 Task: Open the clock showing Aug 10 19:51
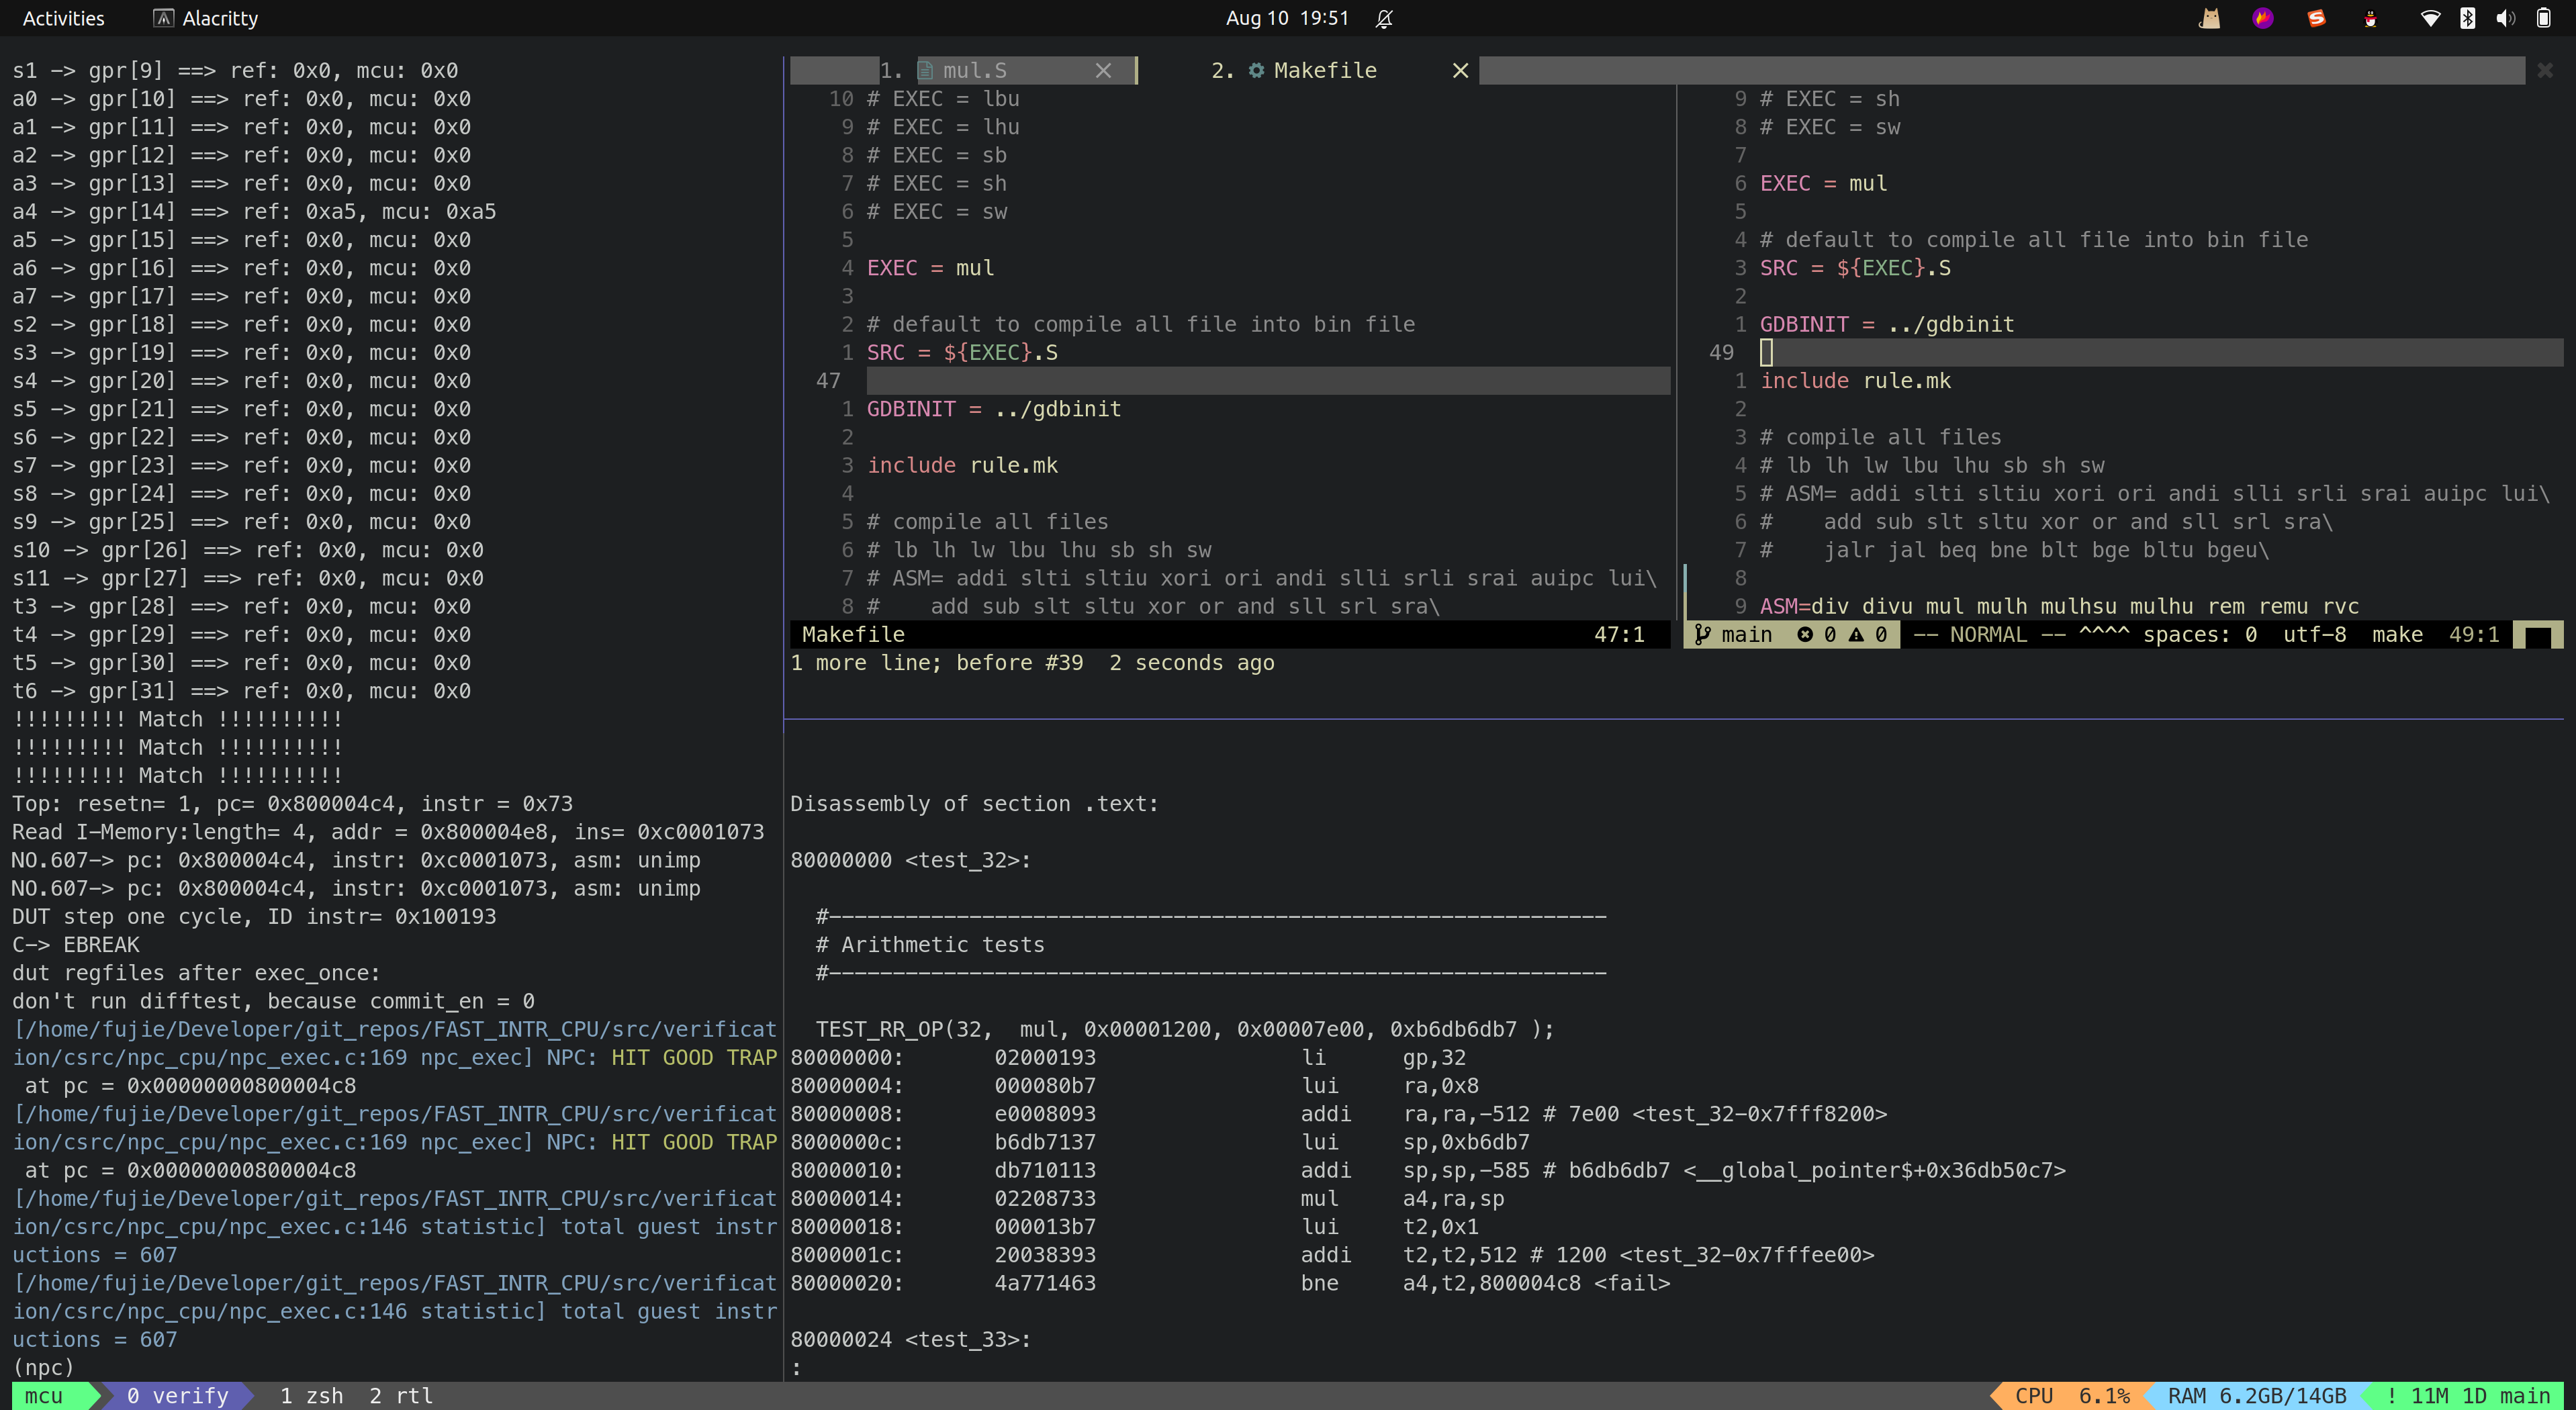tap(1287, 18)
